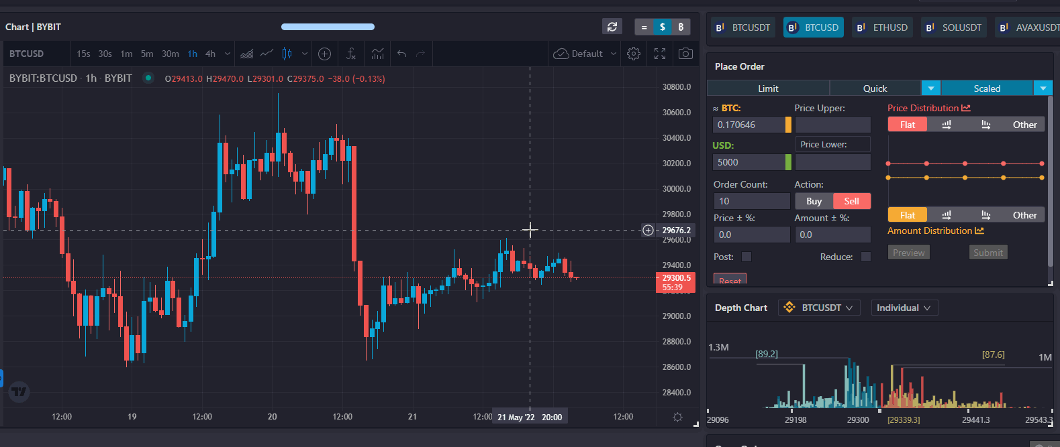Switch to the SOLUSDT market tab

pyautogui.click(x=953, y=27)
